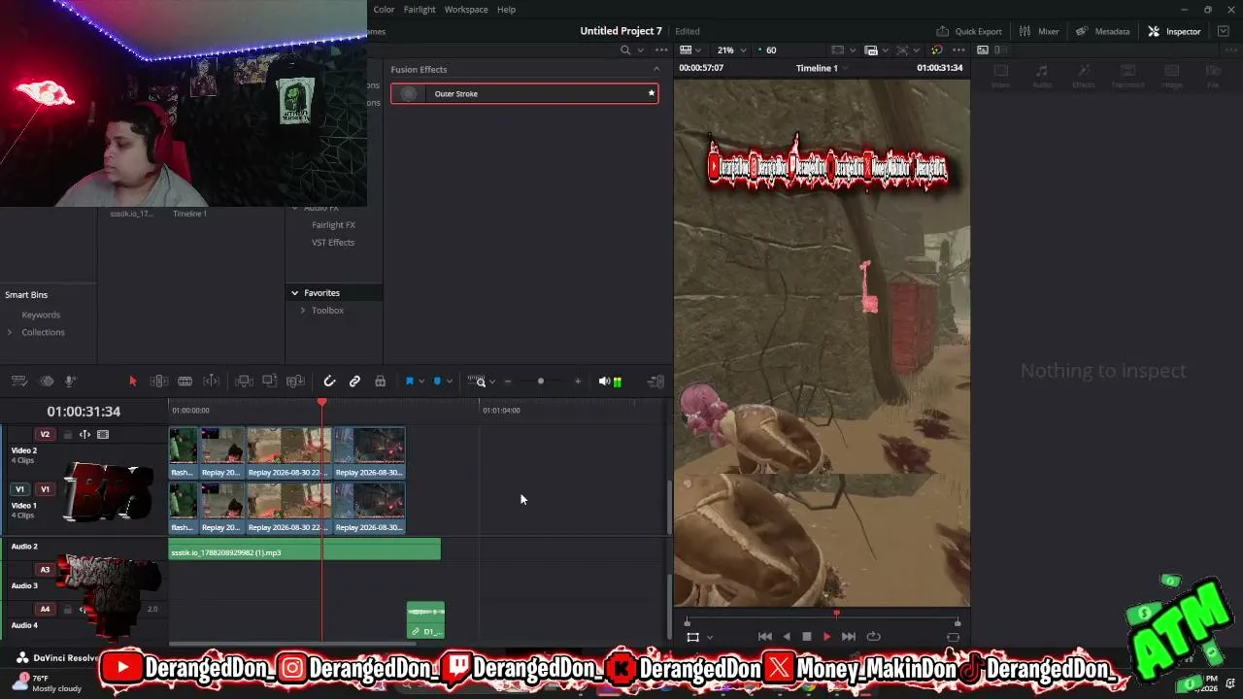Enable Dynamic Trim Mode tool
The width and height of the screenshot is (1243, 699).
[211, 382]
